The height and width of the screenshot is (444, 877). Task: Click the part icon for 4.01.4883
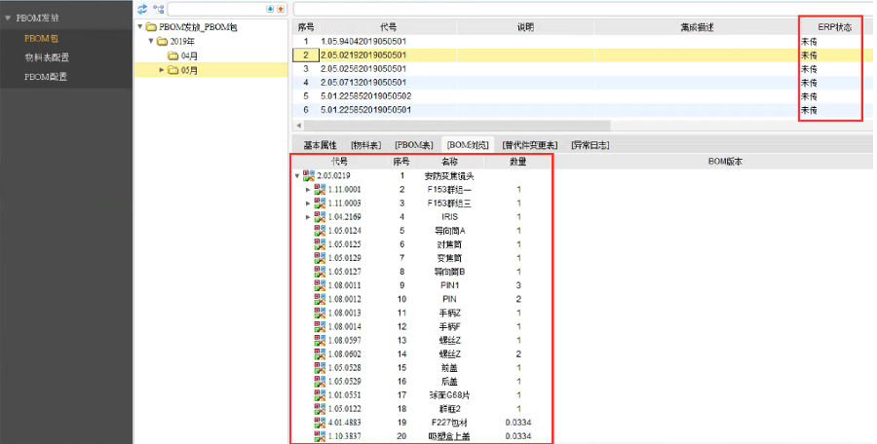[x=320, y=423]
